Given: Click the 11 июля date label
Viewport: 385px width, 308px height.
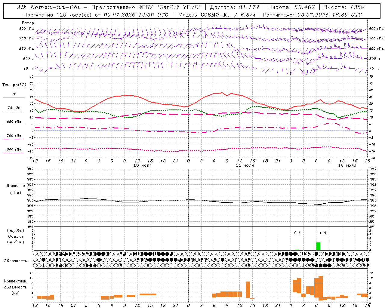Looking at the screenshot, I should coord(245,165).
